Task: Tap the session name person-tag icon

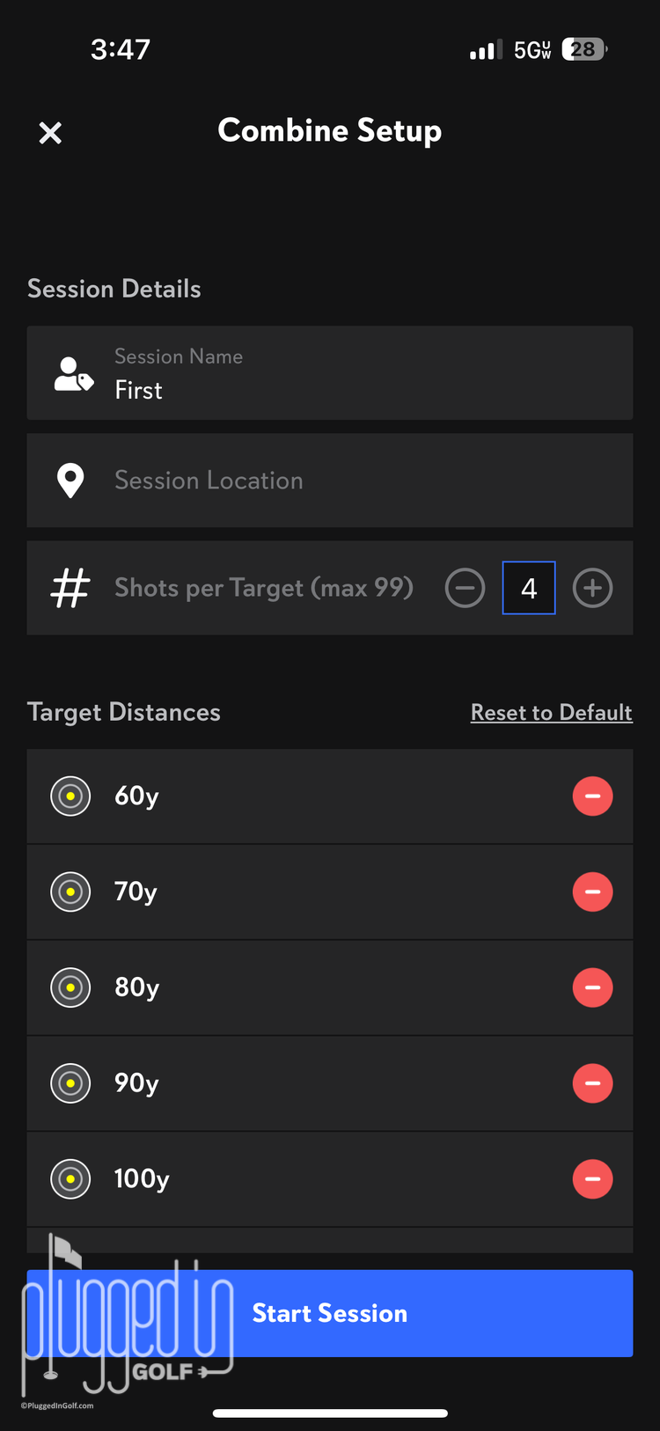Action: [x=73, y=374]
